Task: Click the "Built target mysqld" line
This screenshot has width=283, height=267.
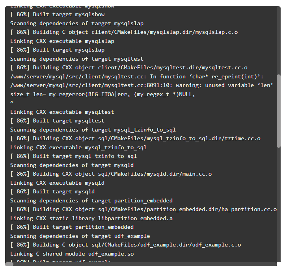Action: click(52, 192)
